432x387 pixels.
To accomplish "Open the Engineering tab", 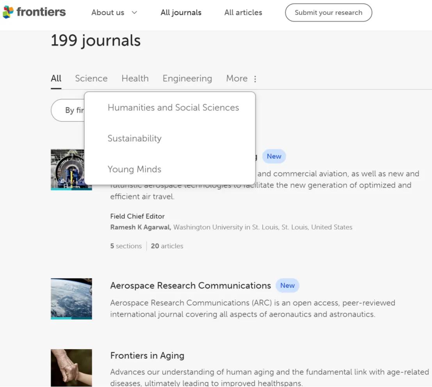I will click(187, 78).
